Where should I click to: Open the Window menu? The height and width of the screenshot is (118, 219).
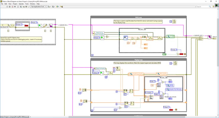click(x=33, y=4)
